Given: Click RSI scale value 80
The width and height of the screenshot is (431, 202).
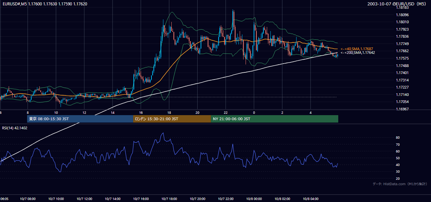Looking at the screenshot, I should [398, 138].
